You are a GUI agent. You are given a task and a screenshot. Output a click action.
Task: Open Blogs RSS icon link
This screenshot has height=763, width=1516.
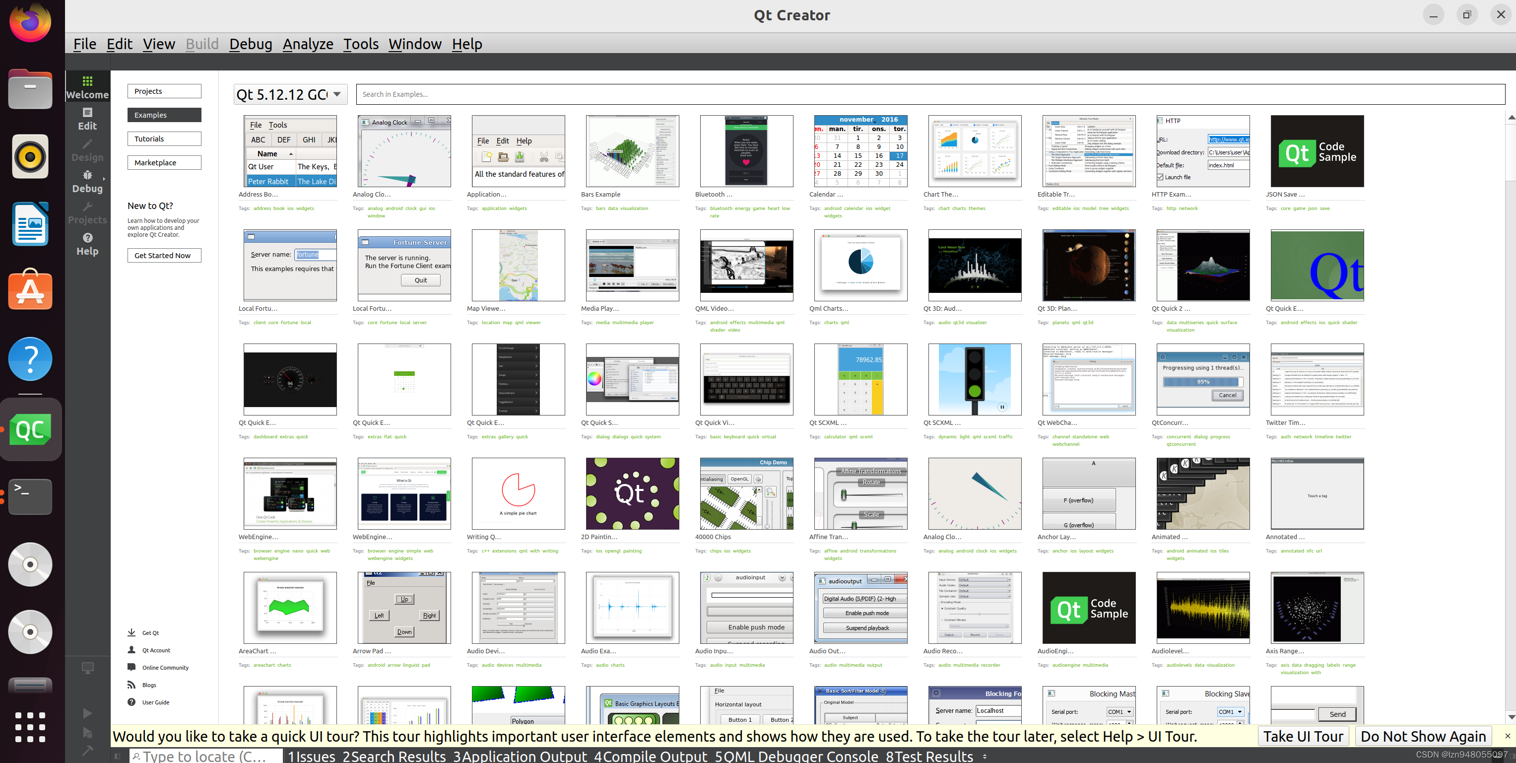[x=131, y=685]
